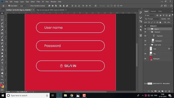The height and width of the screenshot is (98, 174).
Task: Click the foreground red color swatch
Action: tap(1, 85)
